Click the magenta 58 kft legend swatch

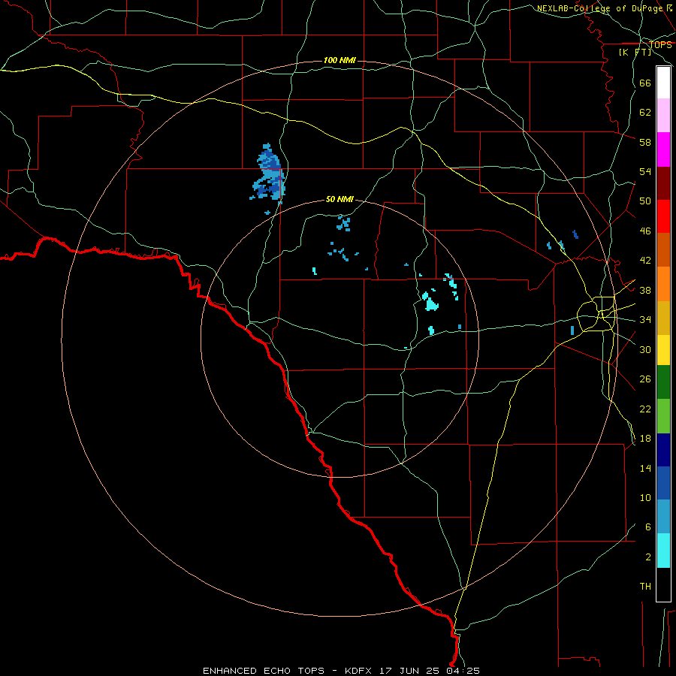(663, 149)
